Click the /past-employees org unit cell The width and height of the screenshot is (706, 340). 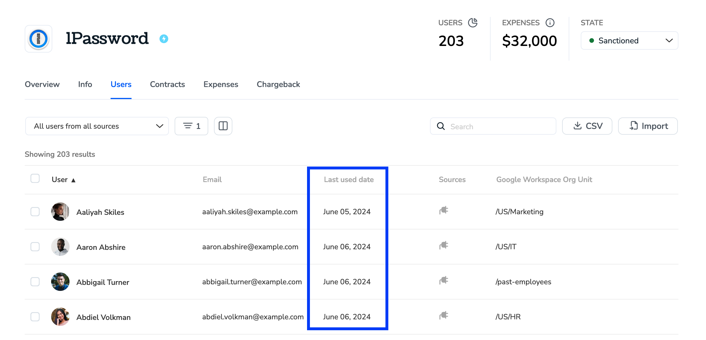point(523,282)
